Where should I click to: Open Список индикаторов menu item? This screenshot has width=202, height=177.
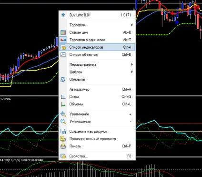pos(97,47)
